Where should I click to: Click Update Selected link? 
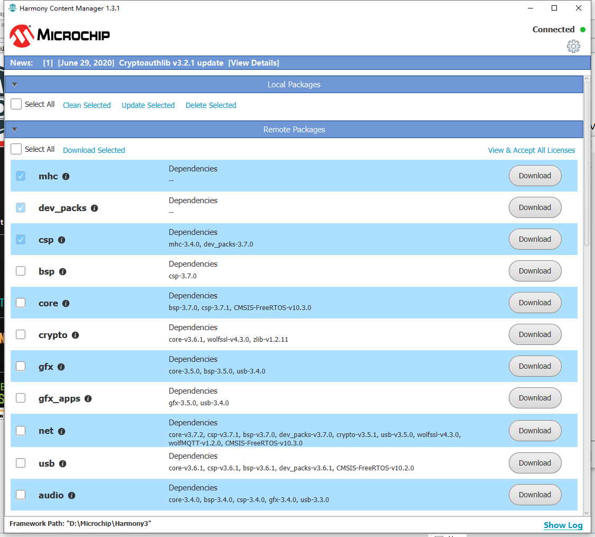148,105
